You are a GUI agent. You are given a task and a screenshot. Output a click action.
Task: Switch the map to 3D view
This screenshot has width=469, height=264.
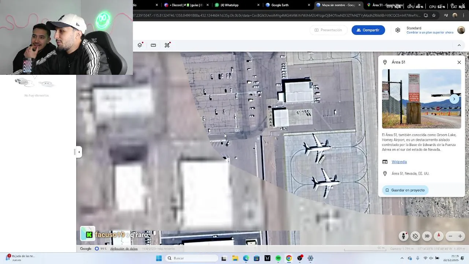click(x=427, y=236)
